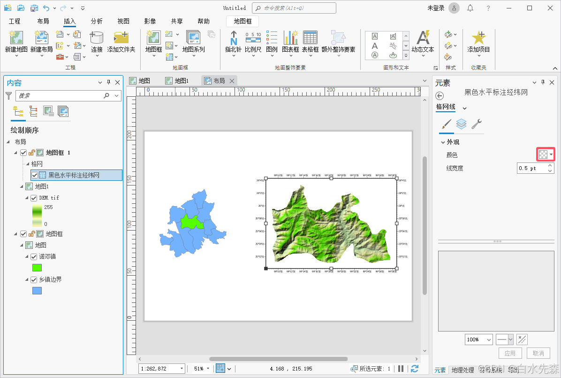The width and height of the screenshot is (561, 378).
Task: Switch to the 地理处理 pane tab
Action: tap(462, 370)
